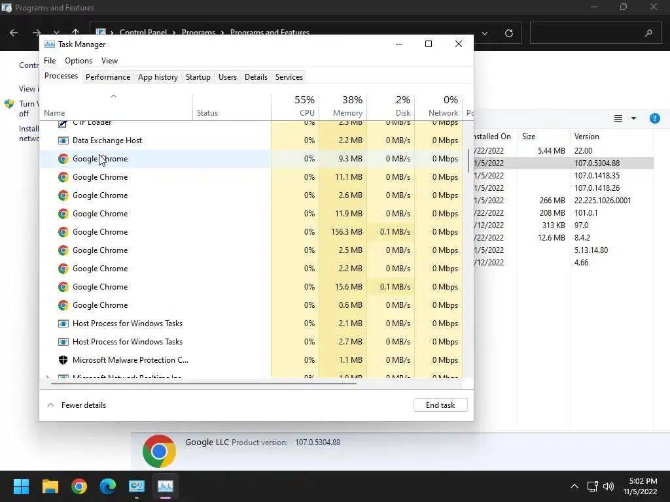Open Programs and Features help icon

coord(654,118)
